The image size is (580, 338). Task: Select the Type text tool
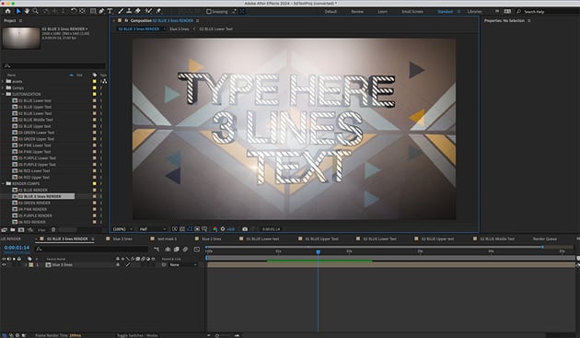point(110,11)
